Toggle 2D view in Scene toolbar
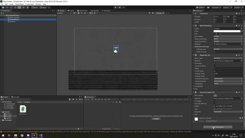 [74, 13]
